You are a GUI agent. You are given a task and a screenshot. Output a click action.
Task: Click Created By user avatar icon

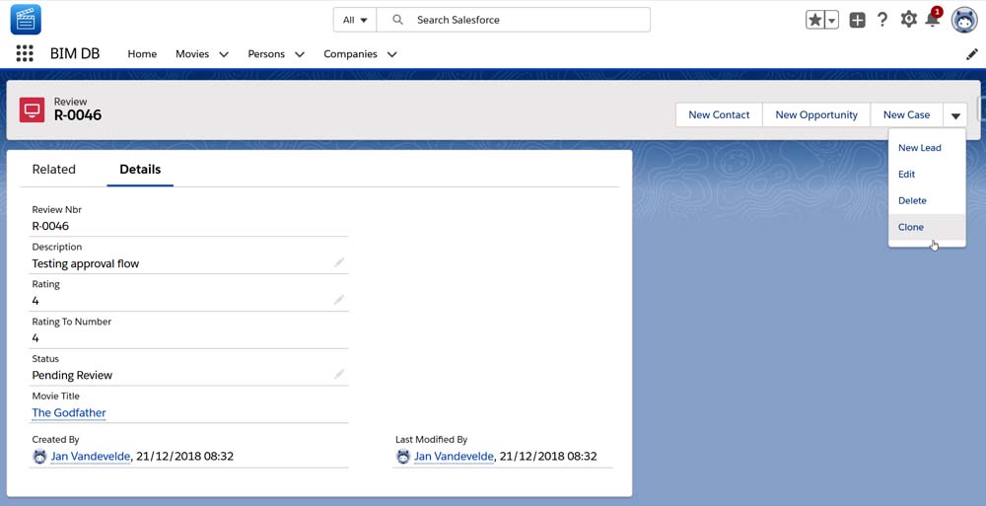(x=39, y=457)
